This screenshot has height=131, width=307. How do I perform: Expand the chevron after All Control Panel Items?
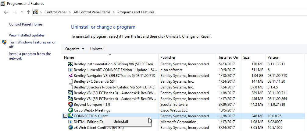coord(114,12)
